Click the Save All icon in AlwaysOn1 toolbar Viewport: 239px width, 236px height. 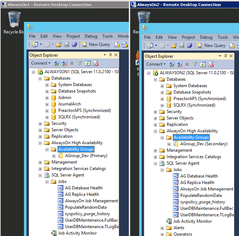(x=74, y=44)
